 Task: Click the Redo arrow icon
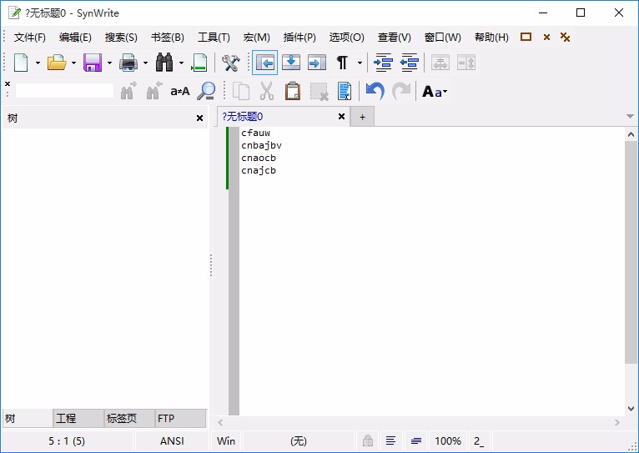click(401, 91)
